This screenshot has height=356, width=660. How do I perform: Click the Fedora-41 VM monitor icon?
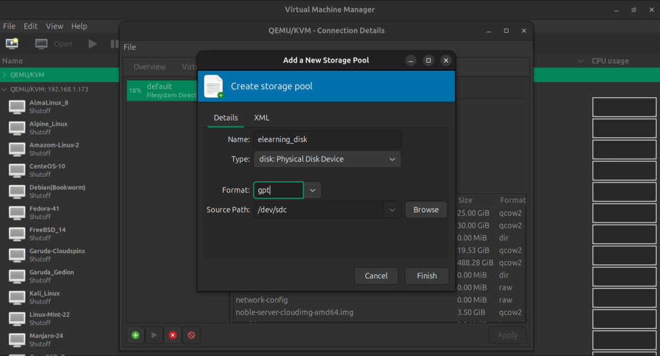click(17, 213)
